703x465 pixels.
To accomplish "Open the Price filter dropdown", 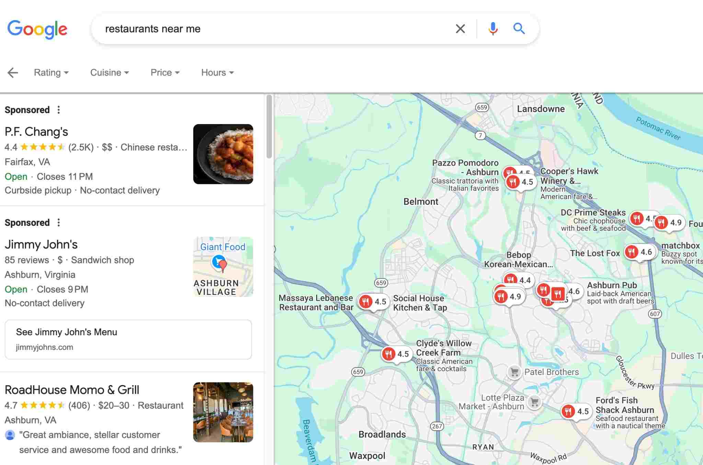I will click(165, 73).
